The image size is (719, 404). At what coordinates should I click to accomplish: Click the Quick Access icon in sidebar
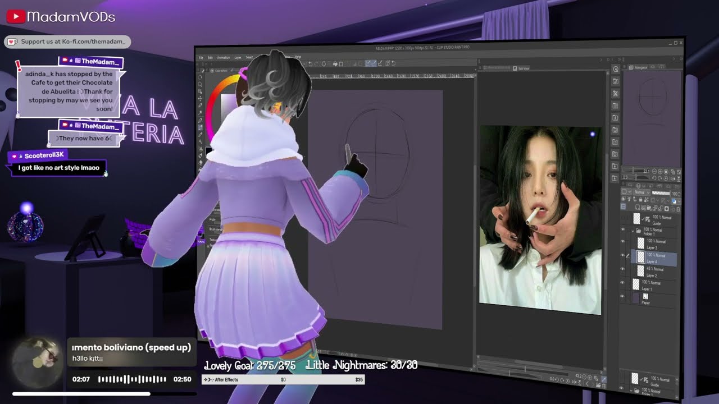pos(616,69)
